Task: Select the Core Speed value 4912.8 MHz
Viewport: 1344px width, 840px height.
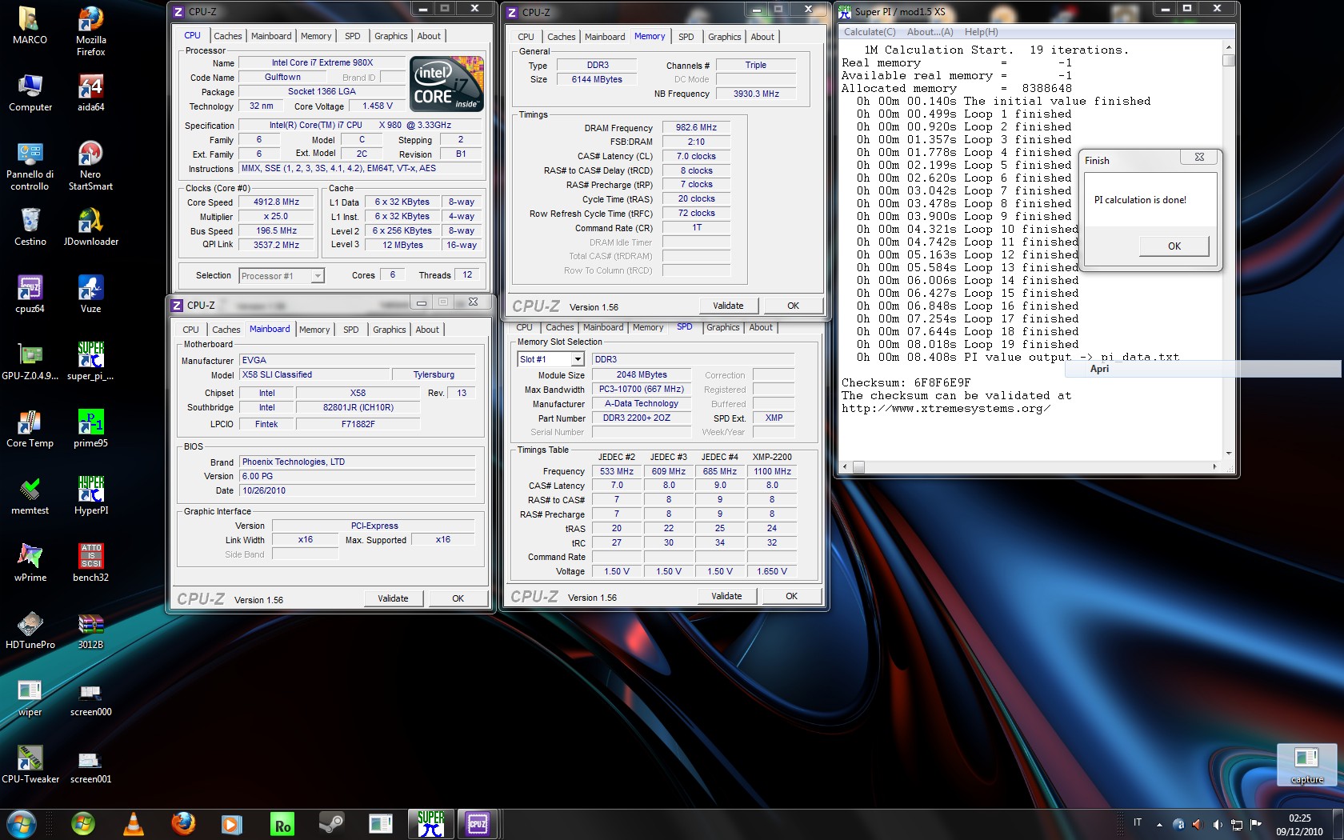Action: pyautogui.click(x=277, y=202)
